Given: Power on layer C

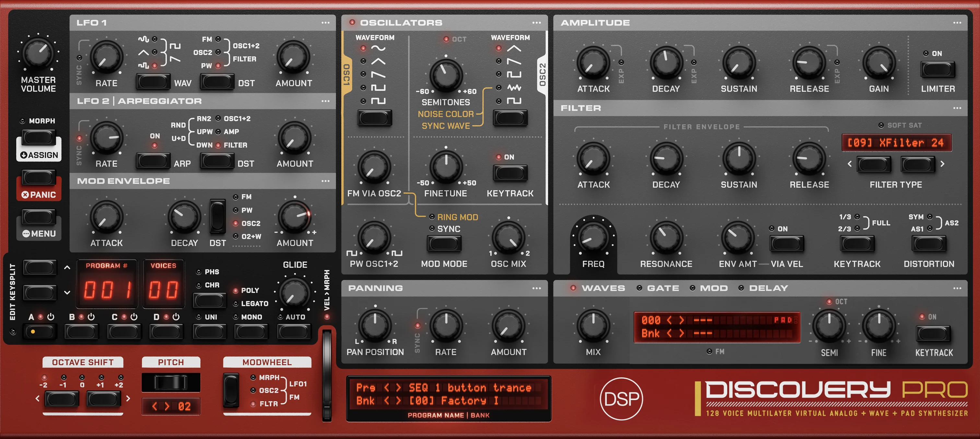Looking at the screenshot, I should click(134, 317).
